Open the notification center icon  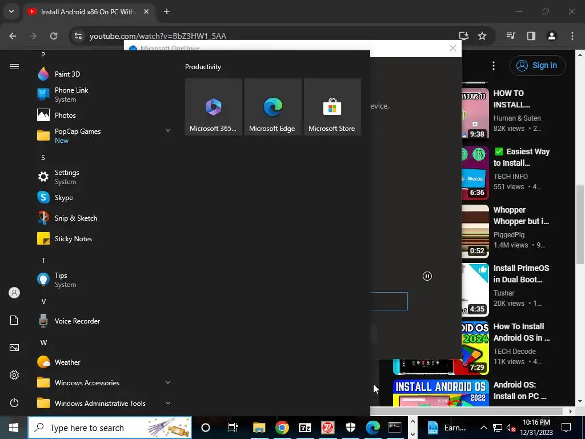tap(566, 428)
